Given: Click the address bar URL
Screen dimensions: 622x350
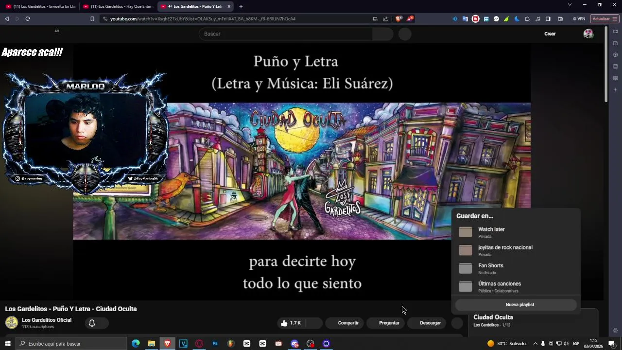Looking at the screenshot, I should (x=203, y=19).
